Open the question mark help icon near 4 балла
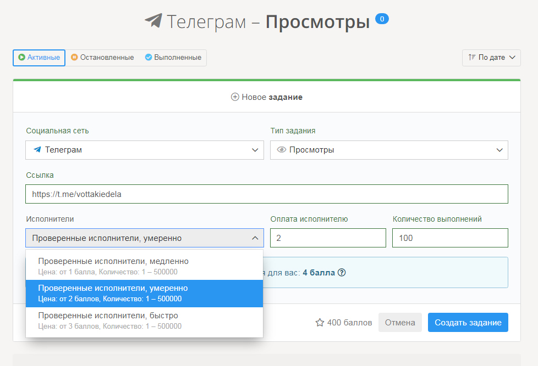Image resolution: width=538 pixels, height=366 pixels. click(341, 272)
